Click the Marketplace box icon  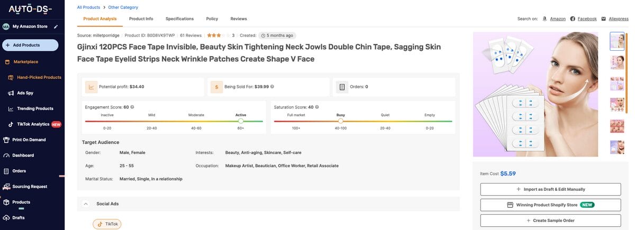7,62
